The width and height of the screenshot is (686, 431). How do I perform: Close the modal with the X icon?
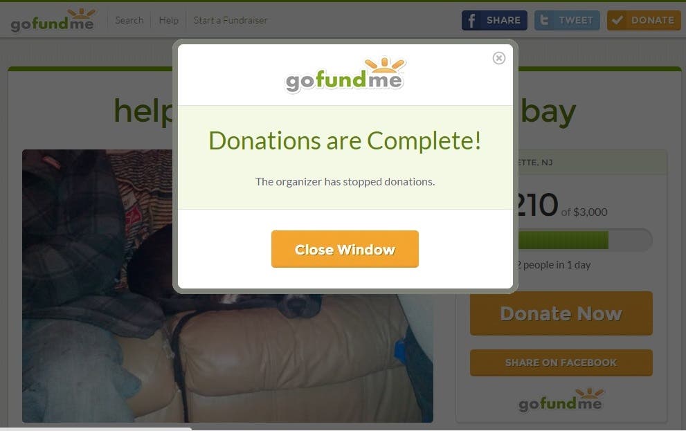coord(498,58)
